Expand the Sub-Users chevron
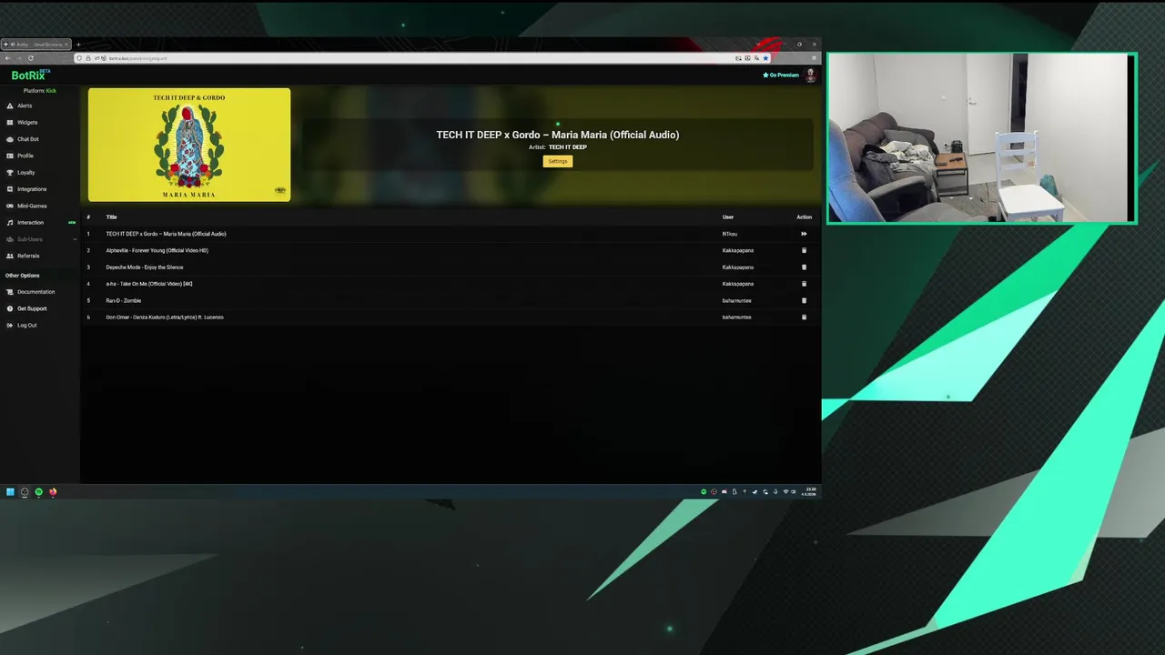The width and height of the screenshot is (1165, 655). 75,239
